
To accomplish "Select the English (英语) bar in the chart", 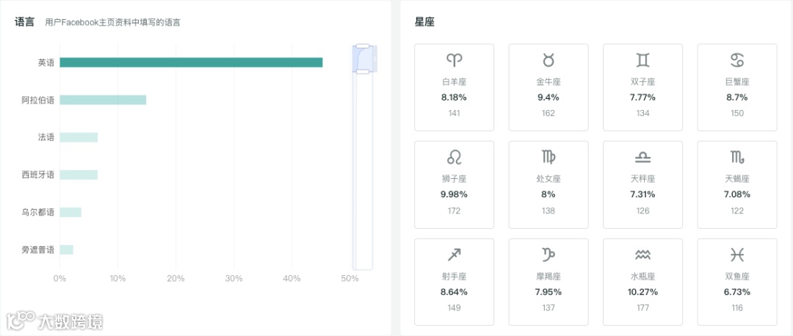I will click(x=191, y=62).
